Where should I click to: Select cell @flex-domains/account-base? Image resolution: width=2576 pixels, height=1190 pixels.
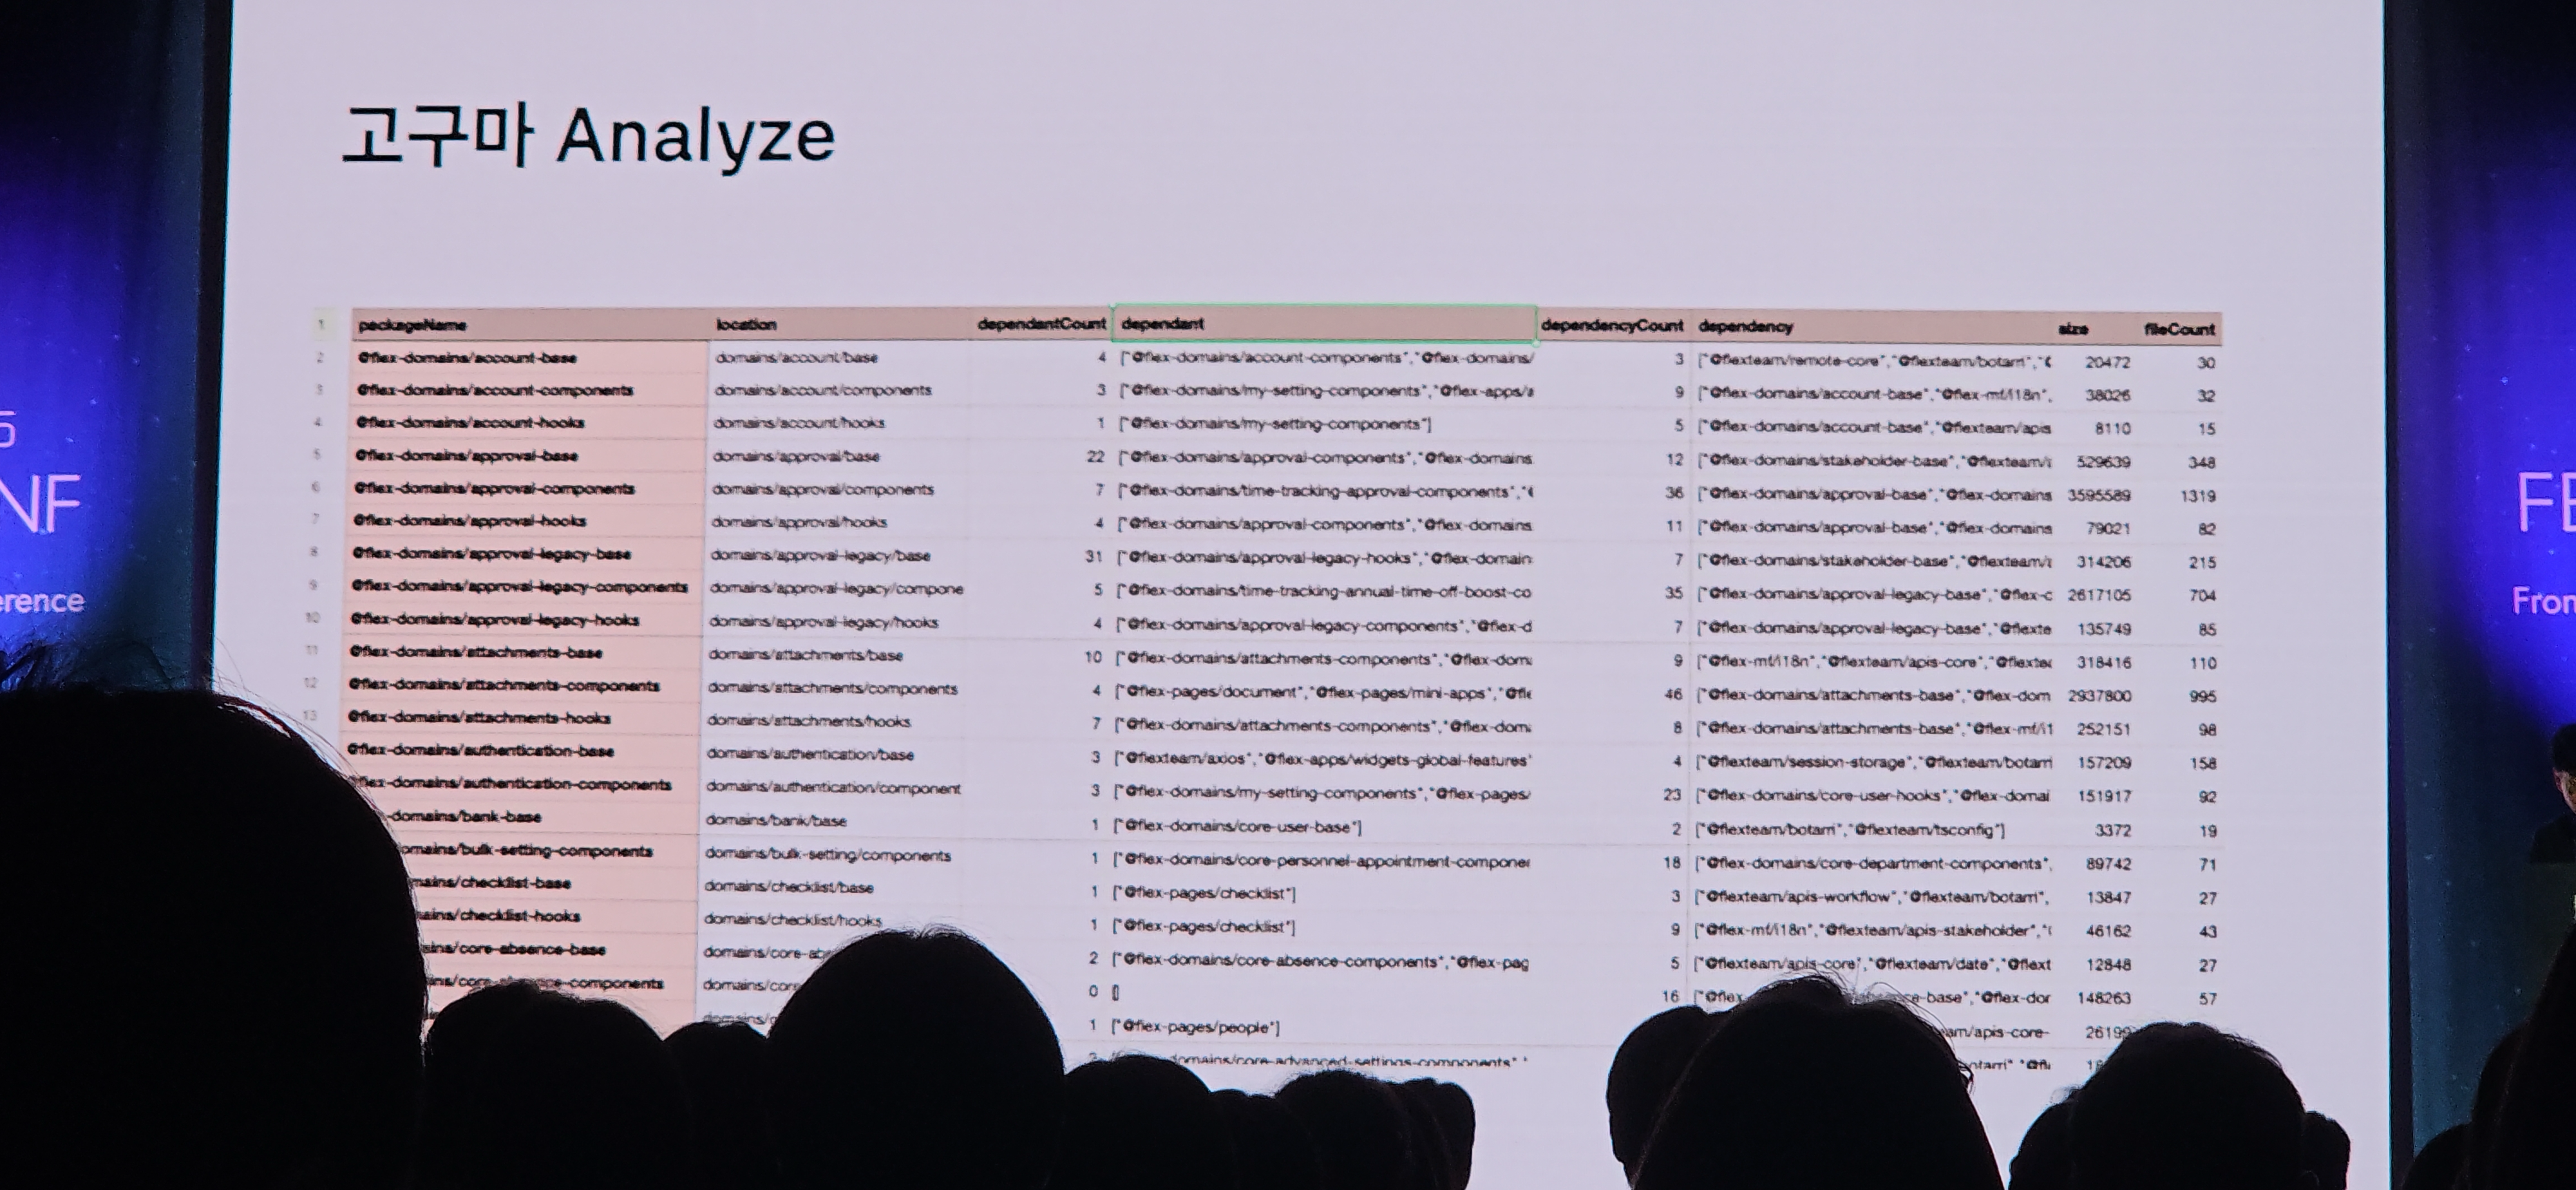coord(467,357)
